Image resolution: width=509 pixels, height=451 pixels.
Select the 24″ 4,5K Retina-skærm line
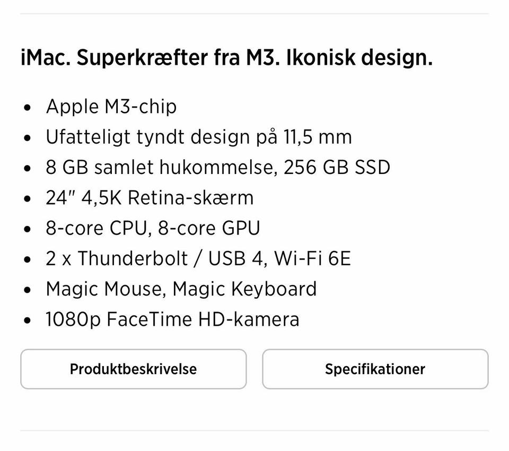tap(150, 197)
